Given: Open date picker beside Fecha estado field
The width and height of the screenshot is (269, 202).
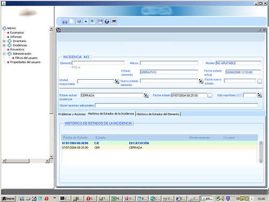Looking at the screenshot, I should click(210, 95).
